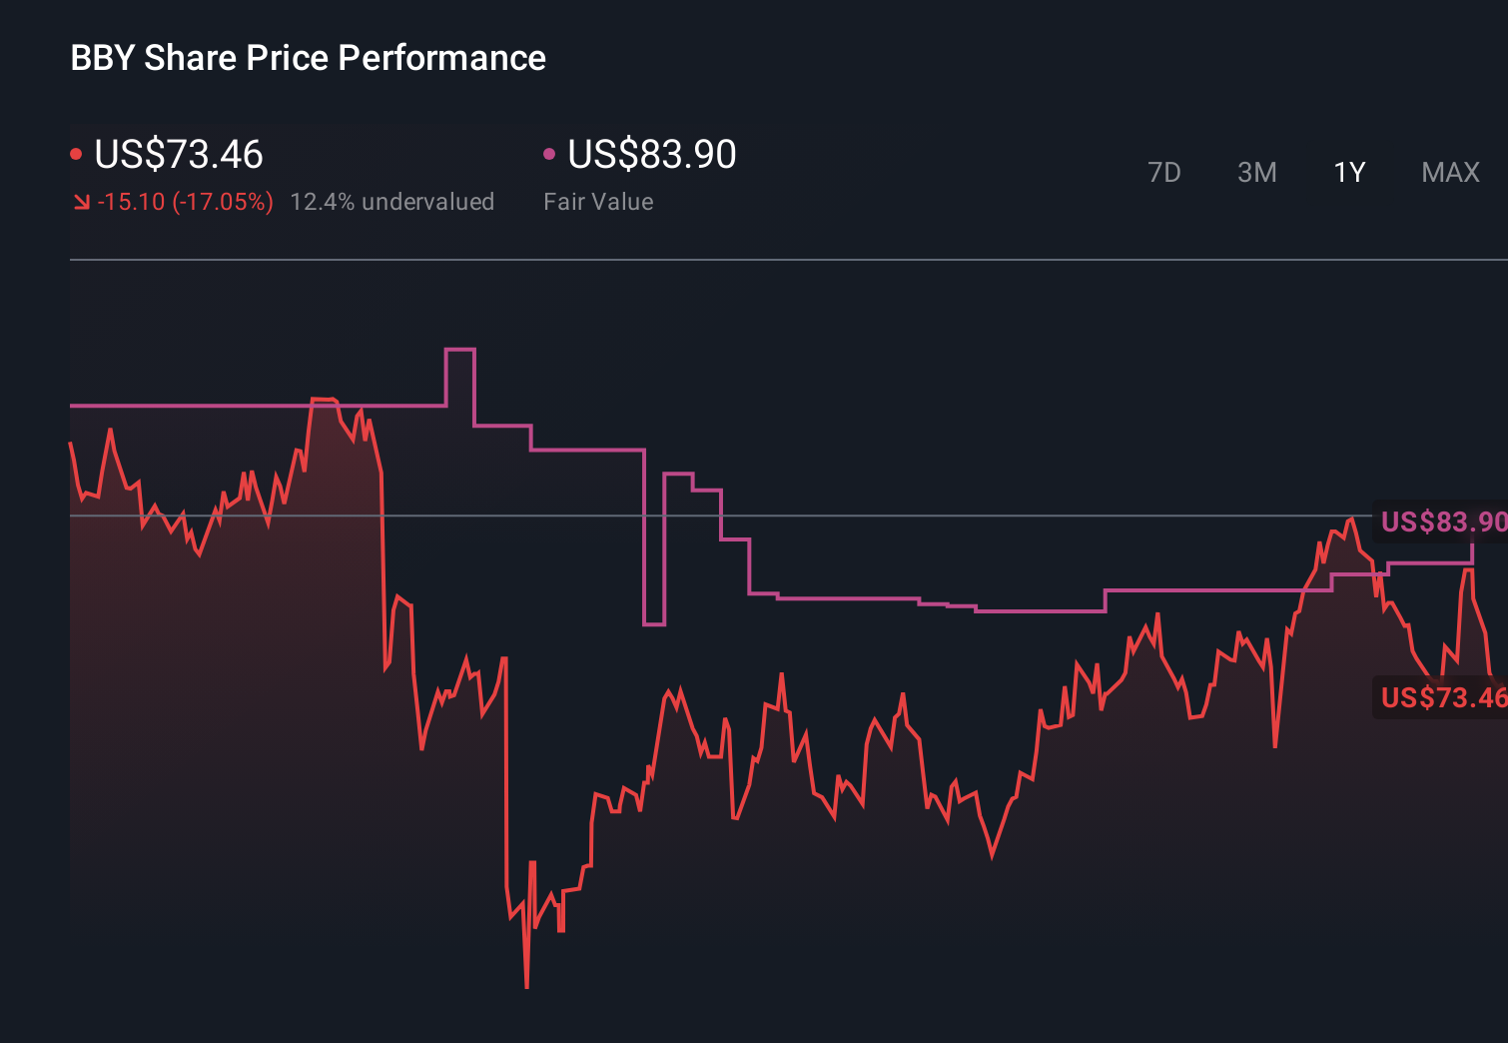Click the pink Fair Value step line
1508x1043 pixels.
coord(849,596)
